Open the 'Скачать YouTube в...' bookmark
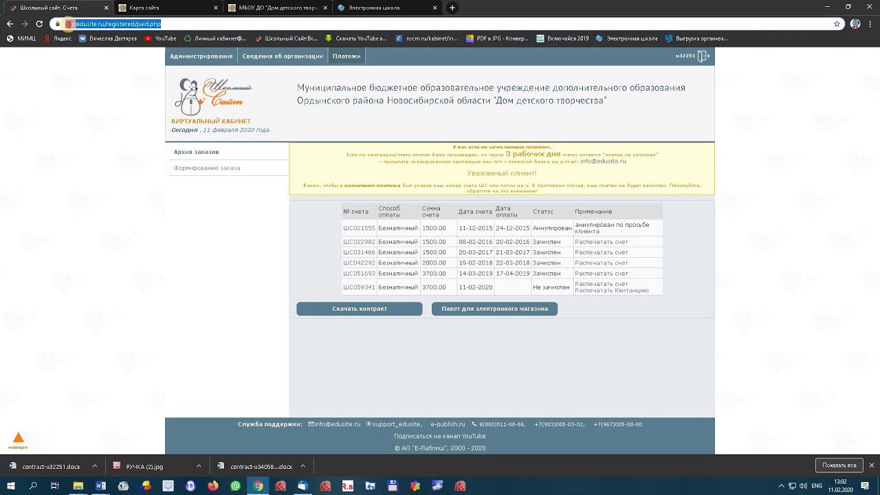Viewport: 880px width, 495px height. point(356,38)
